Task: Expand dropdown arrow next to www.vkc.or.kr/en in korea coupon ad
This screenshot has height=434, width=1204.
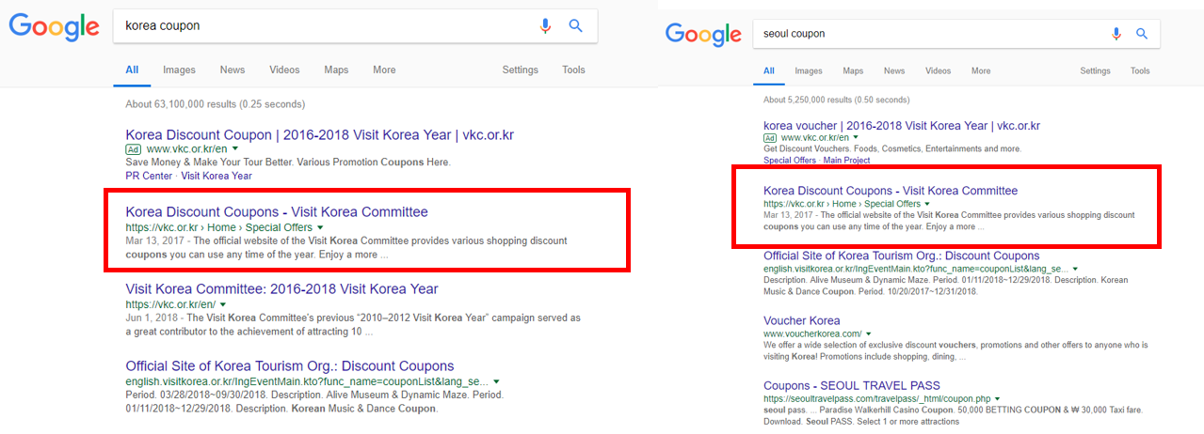Action: point(235,148)
